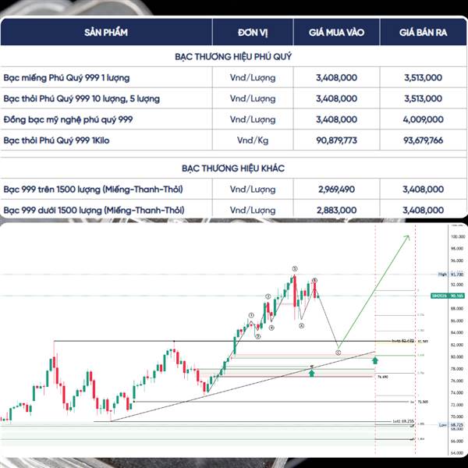Click the green up-arrow marker near wave C
The image size is (468, 468).
375,360
